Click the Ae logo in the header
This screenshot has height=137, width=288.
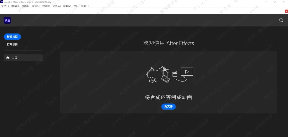tap(7, 20)
